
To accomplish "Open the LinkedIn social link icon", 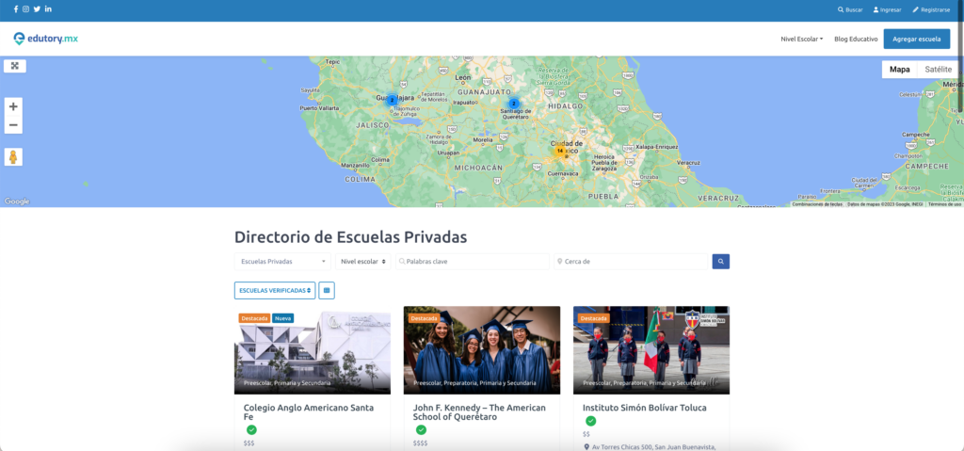I will tap(49, 9).
